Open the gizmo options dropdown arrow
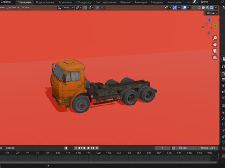 coord(179,7)
